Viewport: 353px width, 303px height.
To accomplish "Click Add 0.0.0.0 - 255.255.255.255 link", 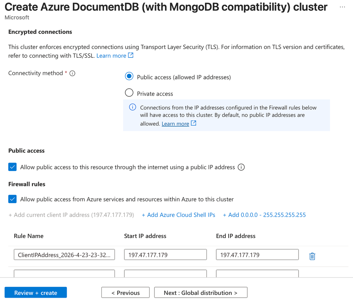I will pos(264,215).
